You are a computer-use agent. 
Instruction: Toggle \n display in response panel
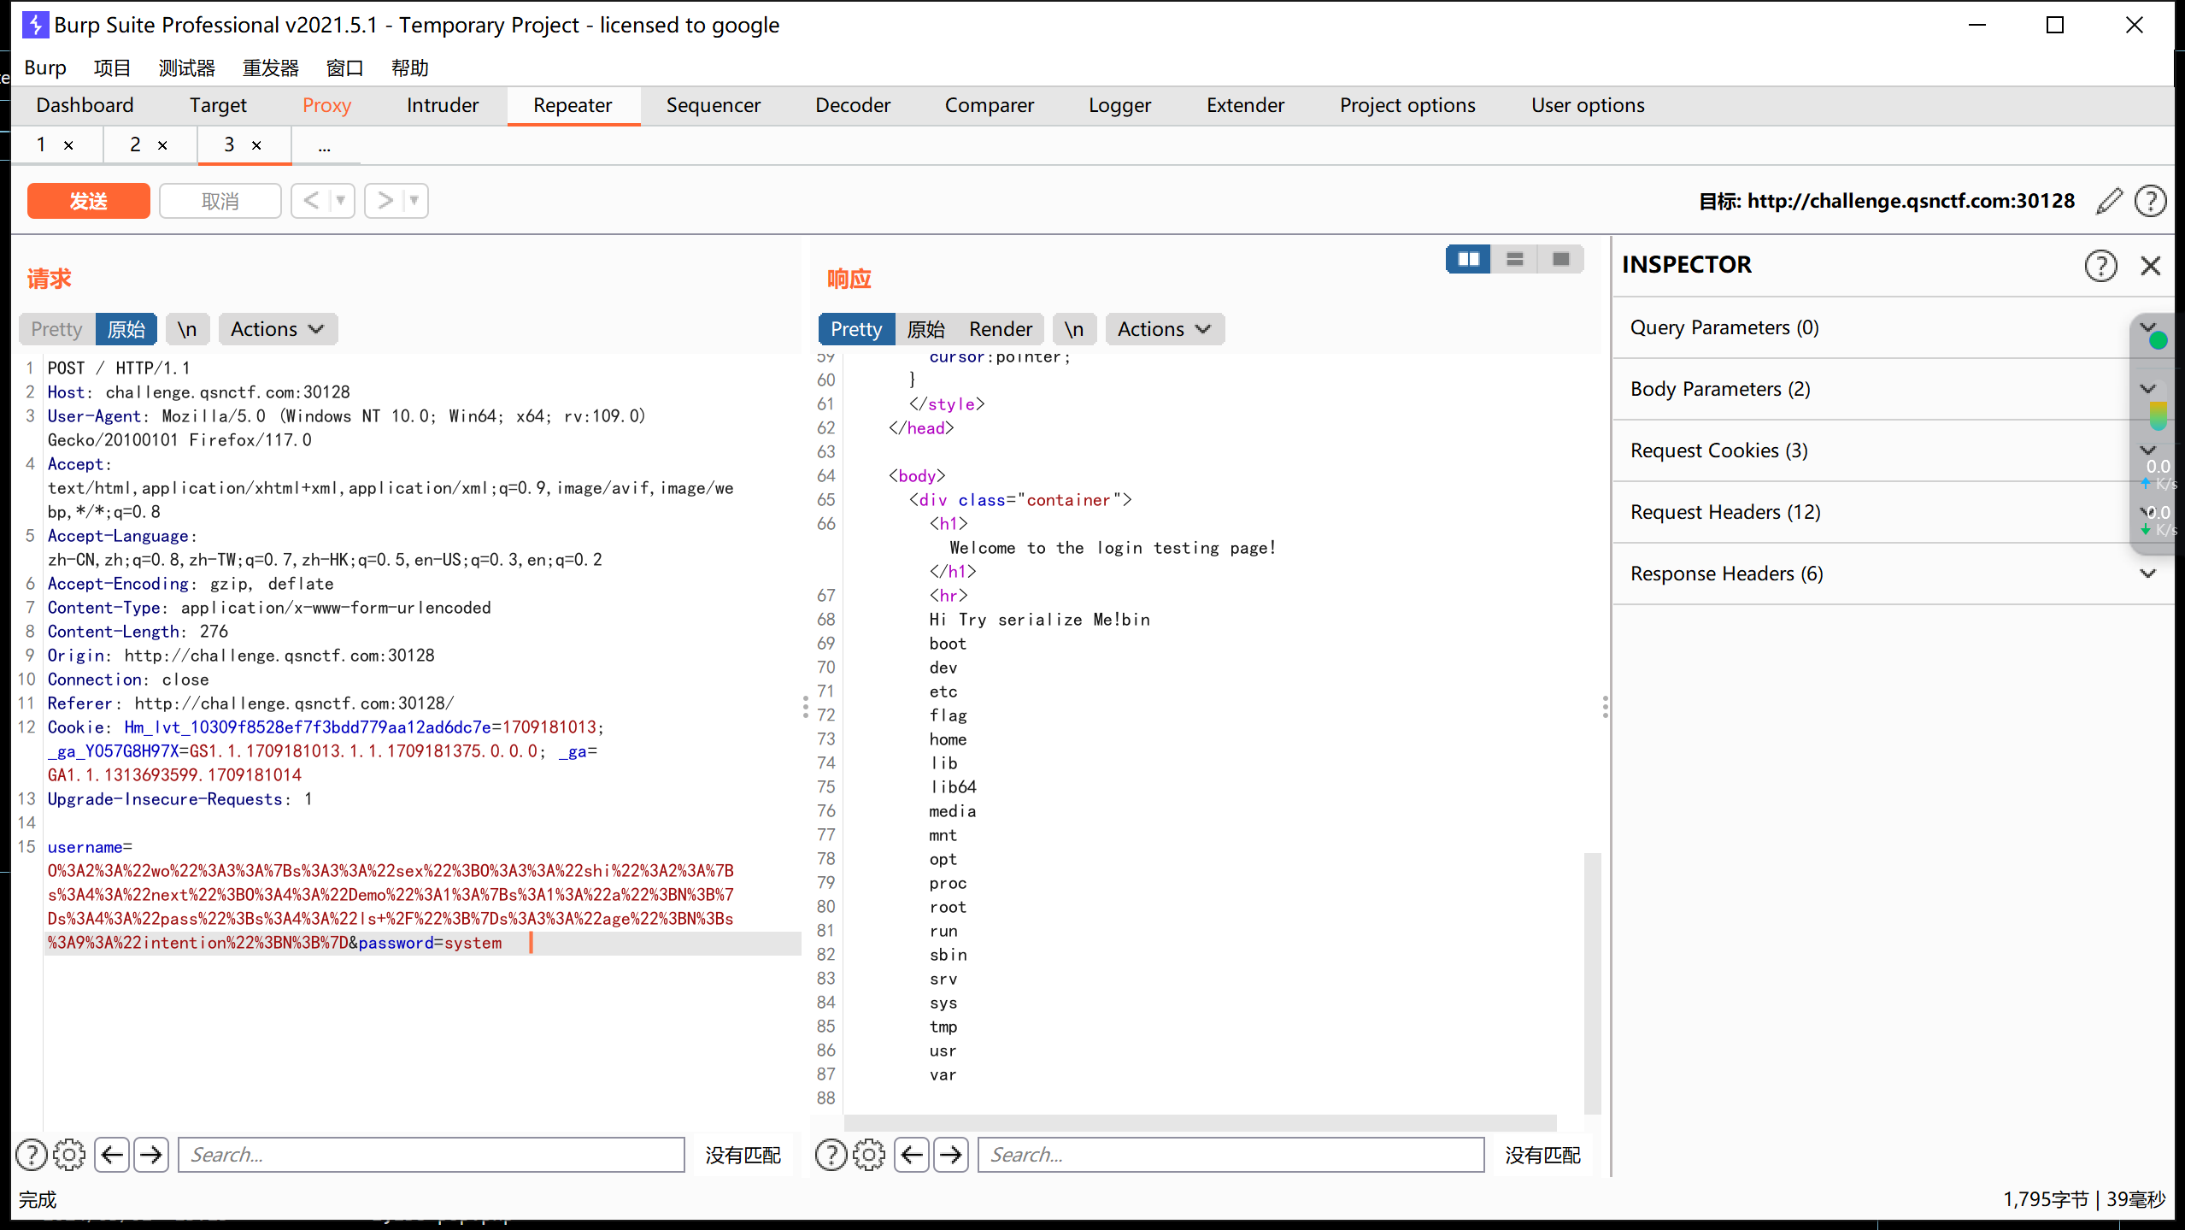click(1074, 329)
